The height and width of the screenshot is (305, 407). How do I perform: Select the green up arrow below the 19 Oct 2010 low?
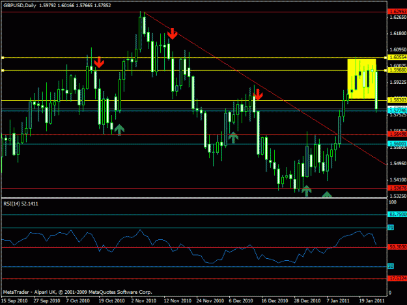[x=119, y=130]
